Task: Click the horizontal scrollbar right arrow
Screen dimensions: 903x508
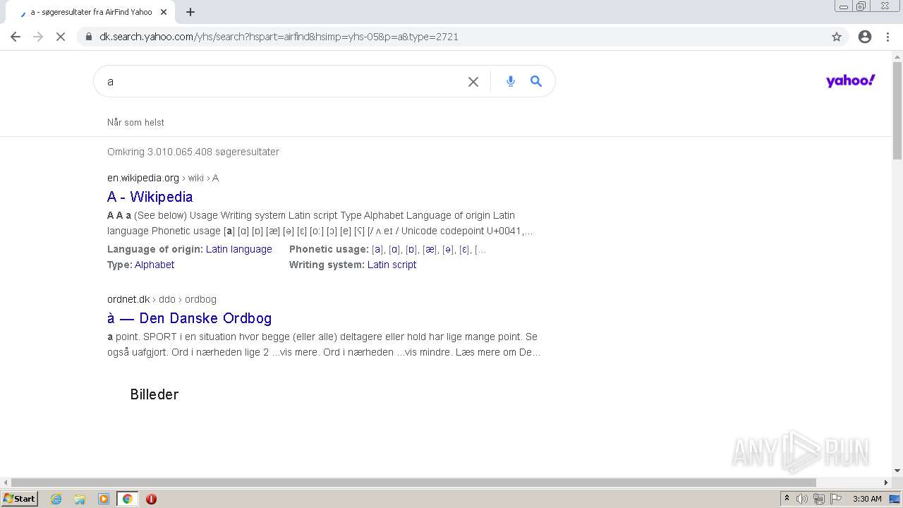Action: tap(887, 483)
